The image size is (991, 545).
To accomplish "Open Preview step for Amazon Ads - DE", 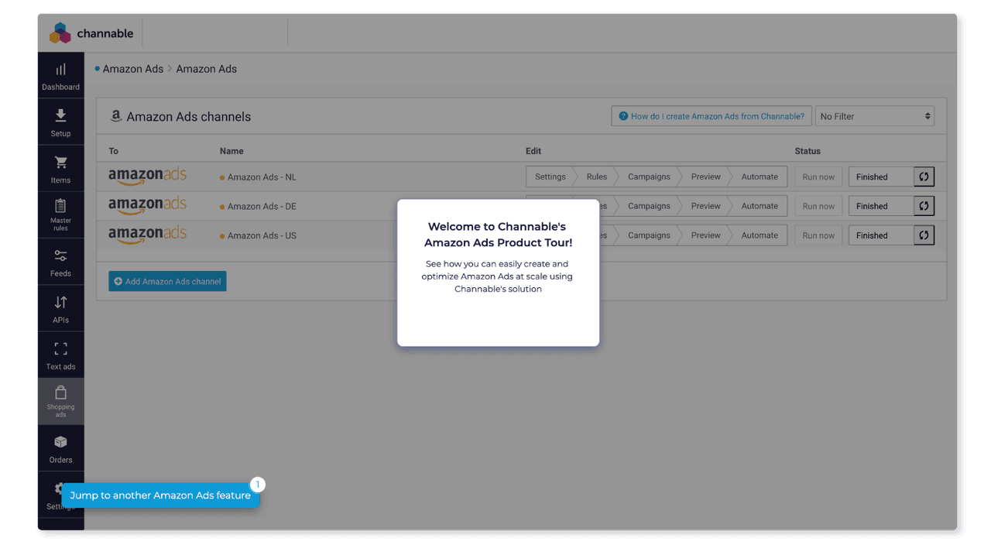I will click(x=705, y=206).
